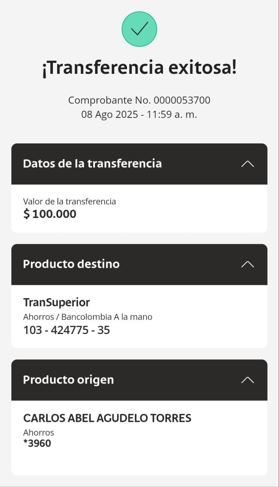Select the Producto destino header title

pos(71,264)
